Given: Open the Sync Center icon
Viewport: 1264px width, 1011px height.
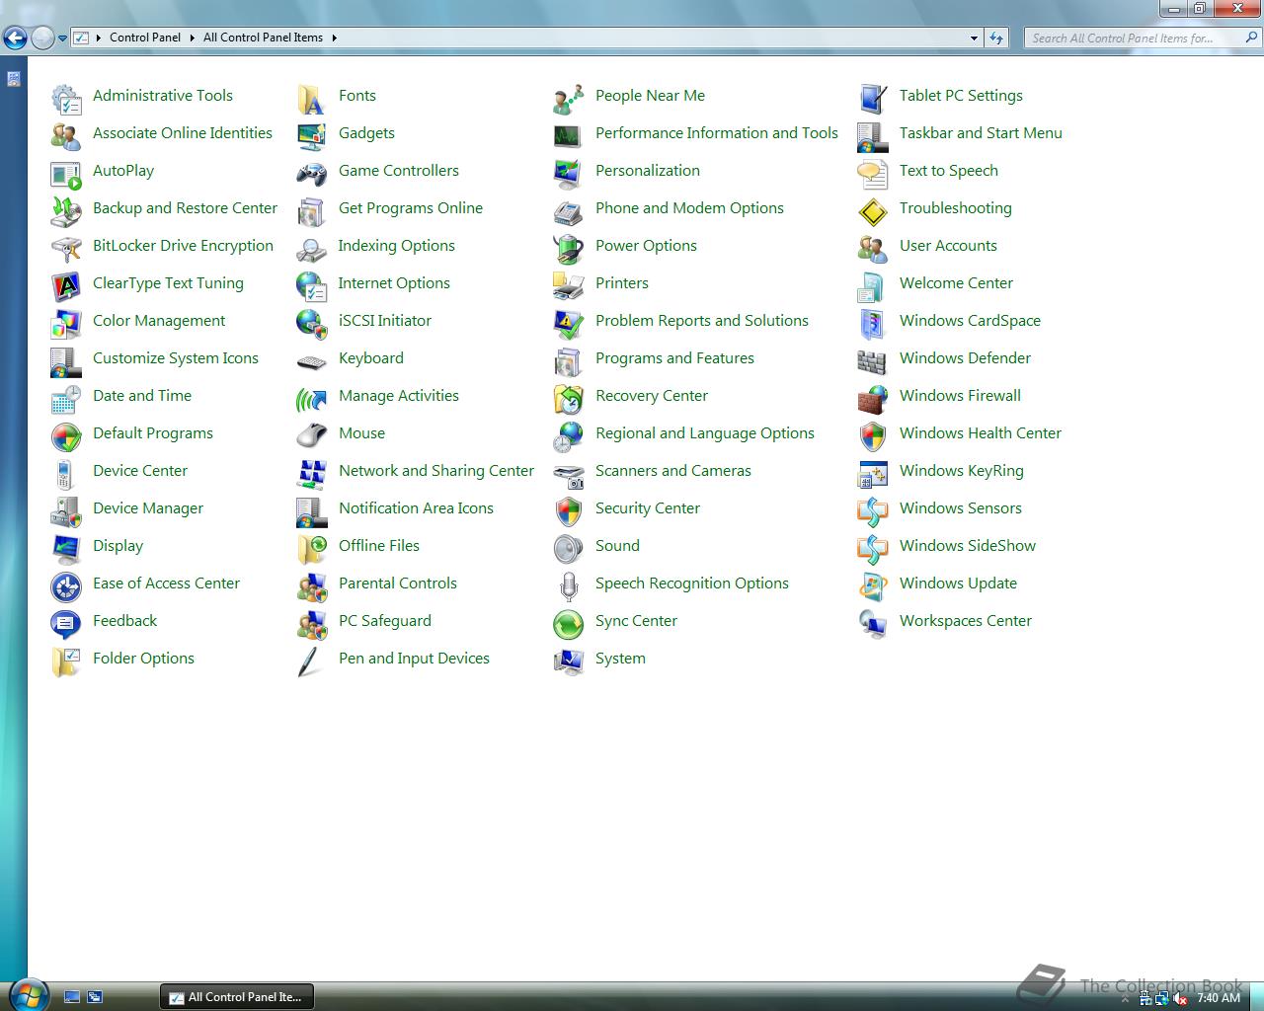Looking at the screenshot, I should [x=569, y=623].
